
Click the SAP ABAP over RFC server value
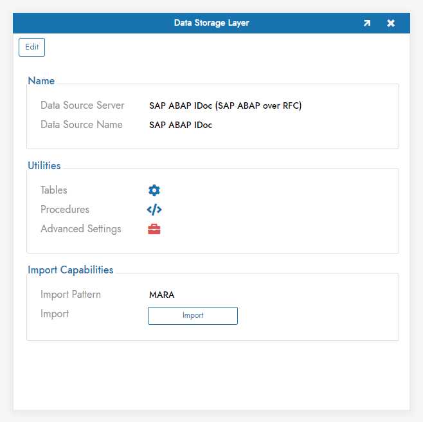tap(225, 105)
